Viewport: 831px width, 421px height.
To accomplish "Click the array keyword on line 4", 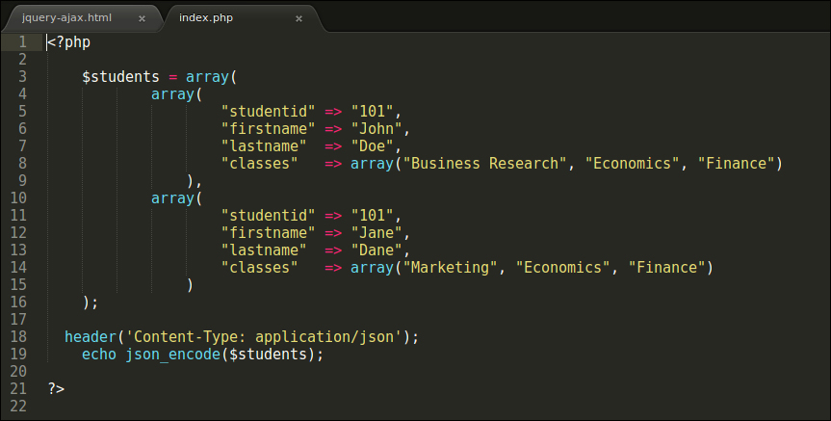I will click(x=172, y=94).
